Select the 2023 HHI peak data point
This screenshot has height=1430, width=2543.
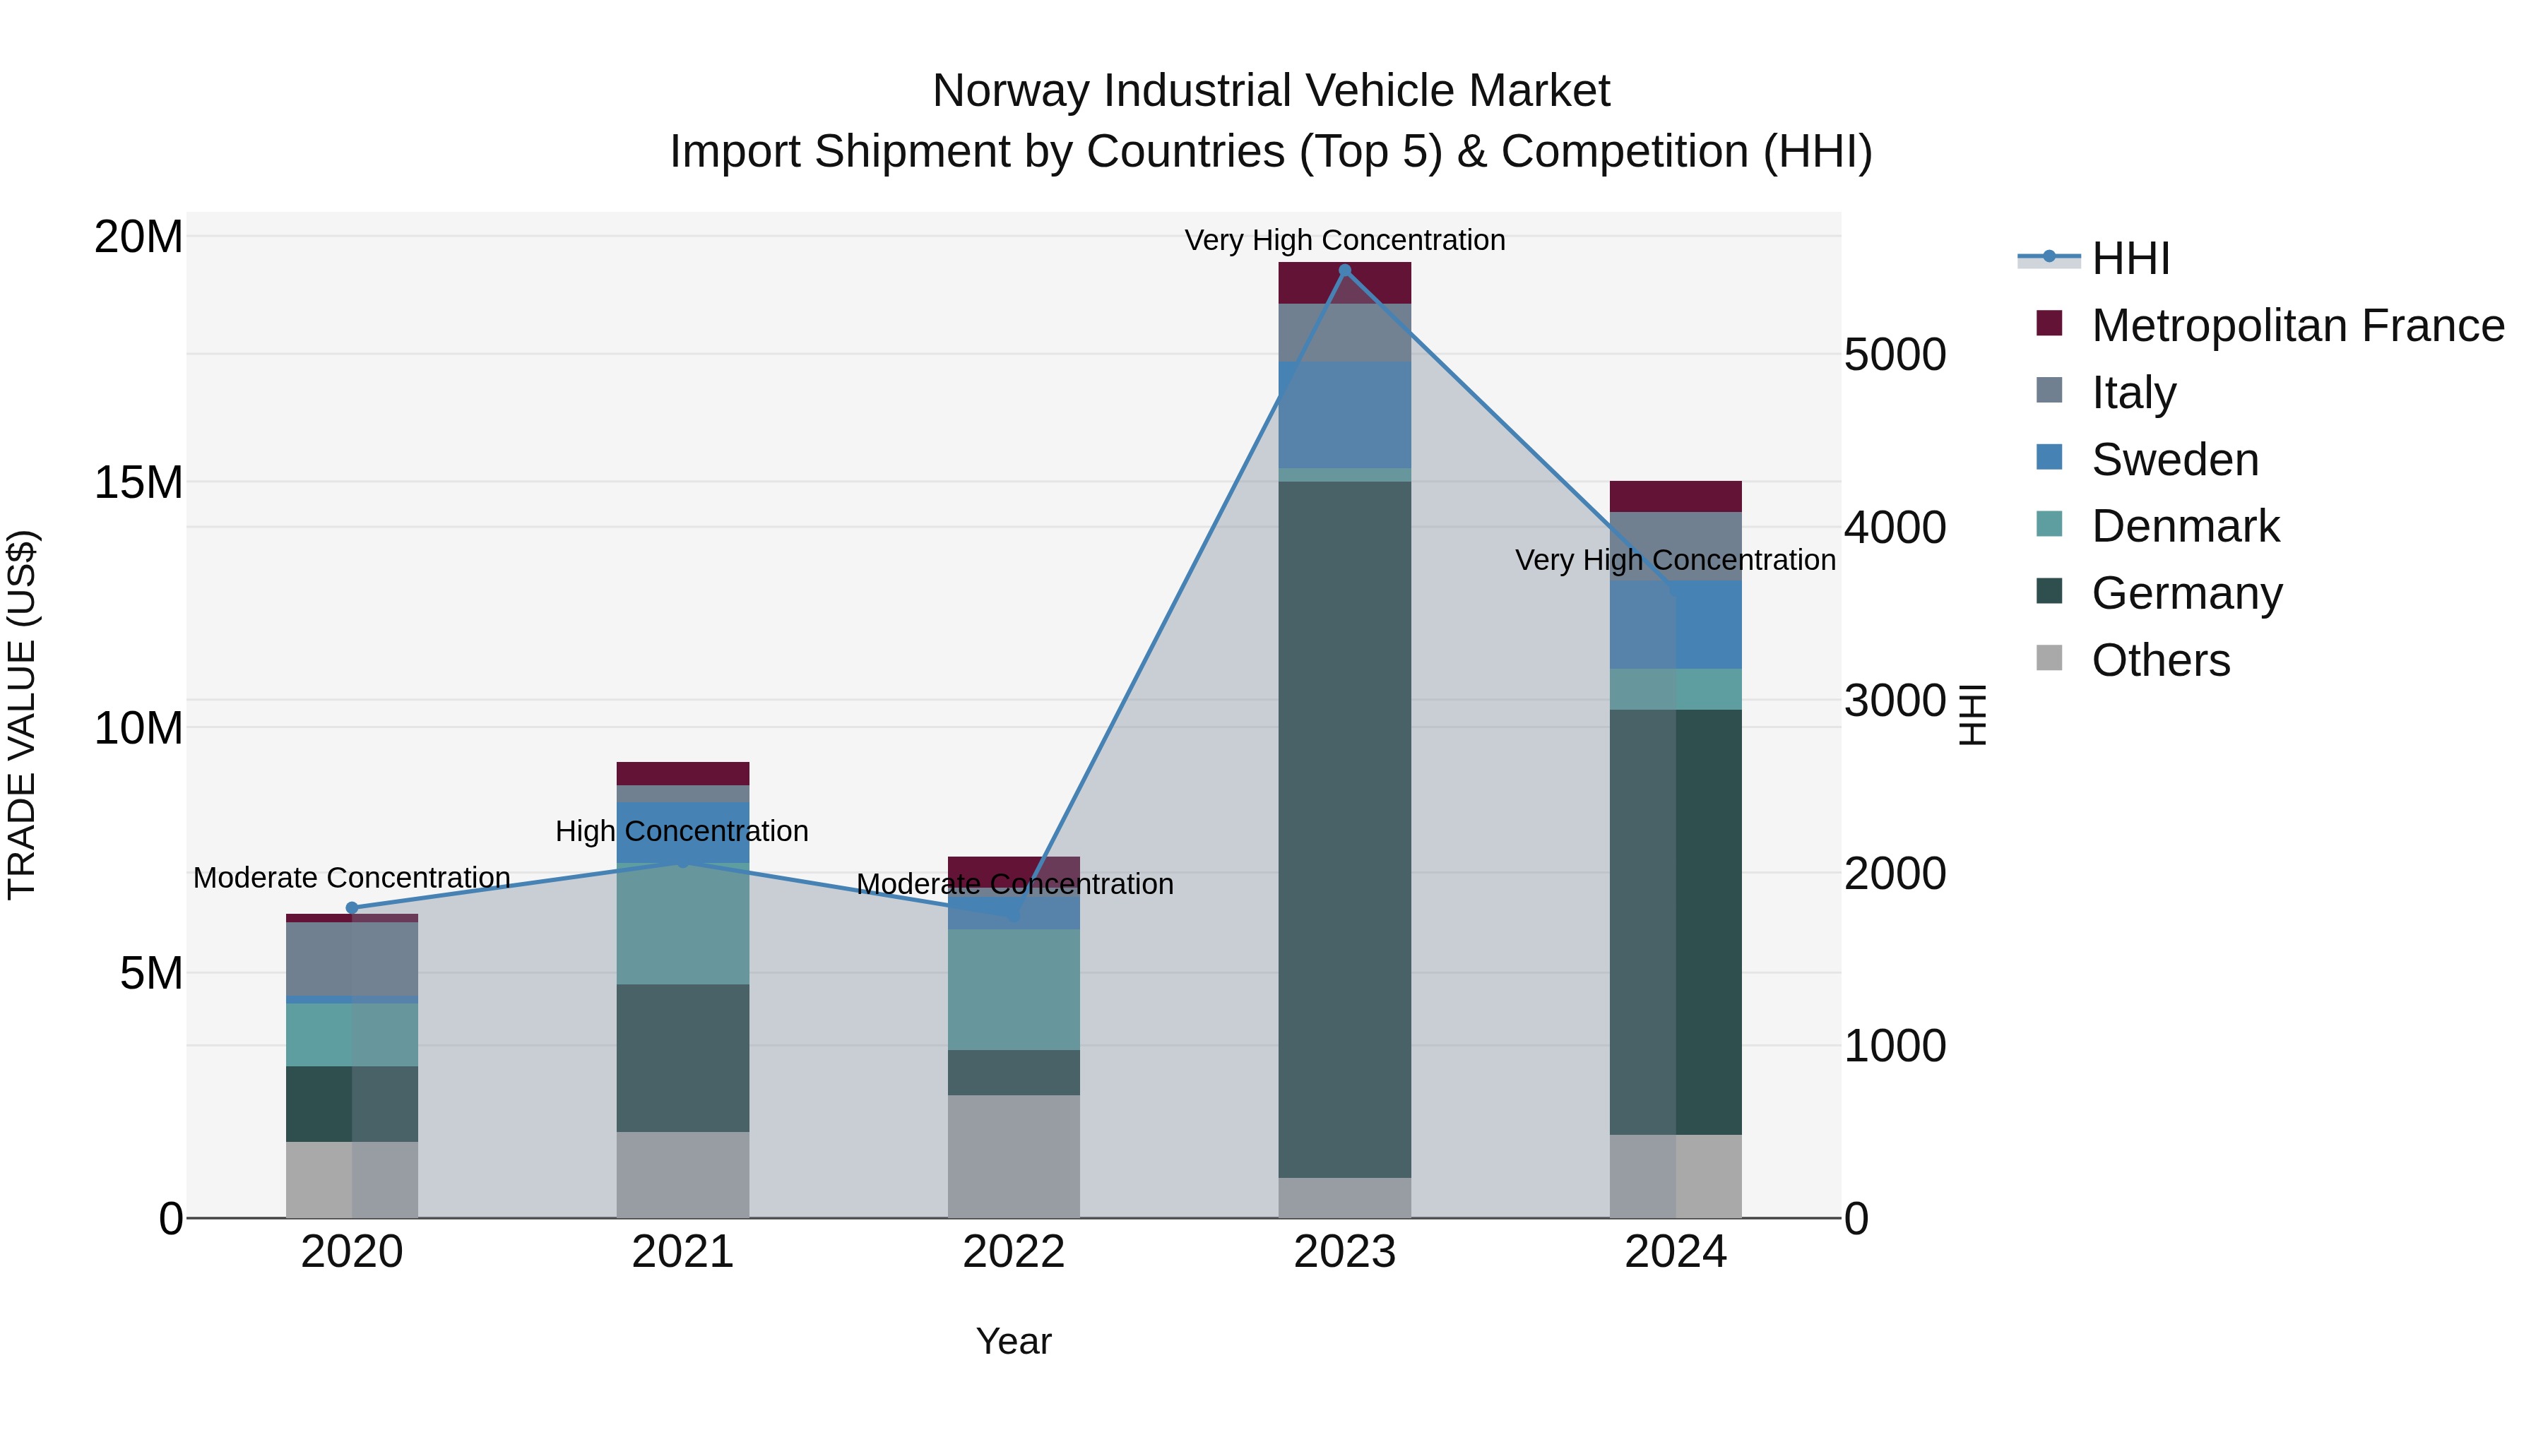[1344, 270]
